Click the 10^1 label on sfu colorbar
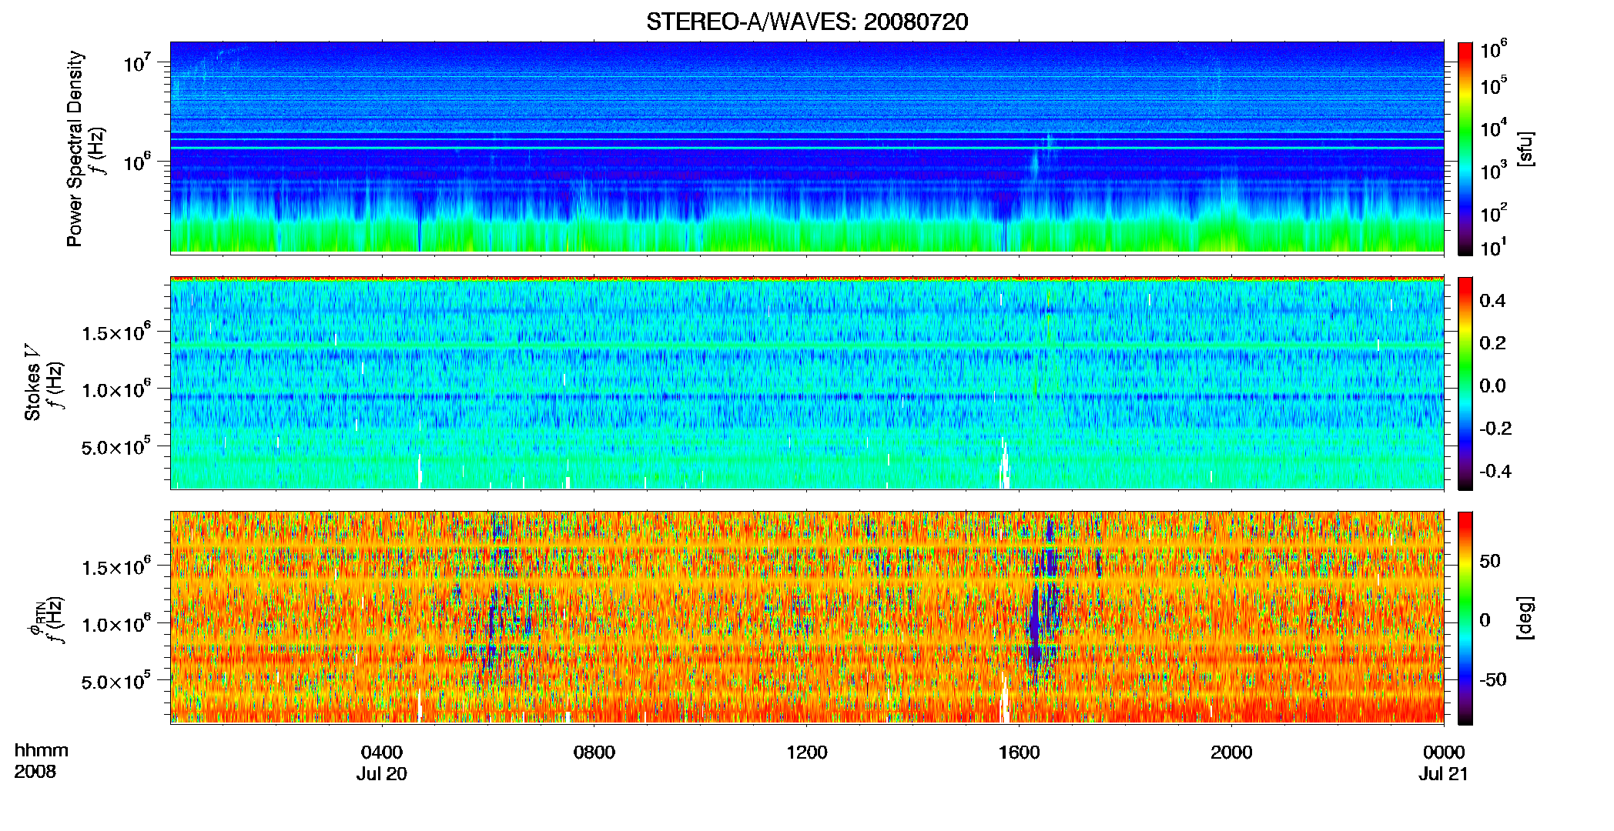 [1494, 247]
